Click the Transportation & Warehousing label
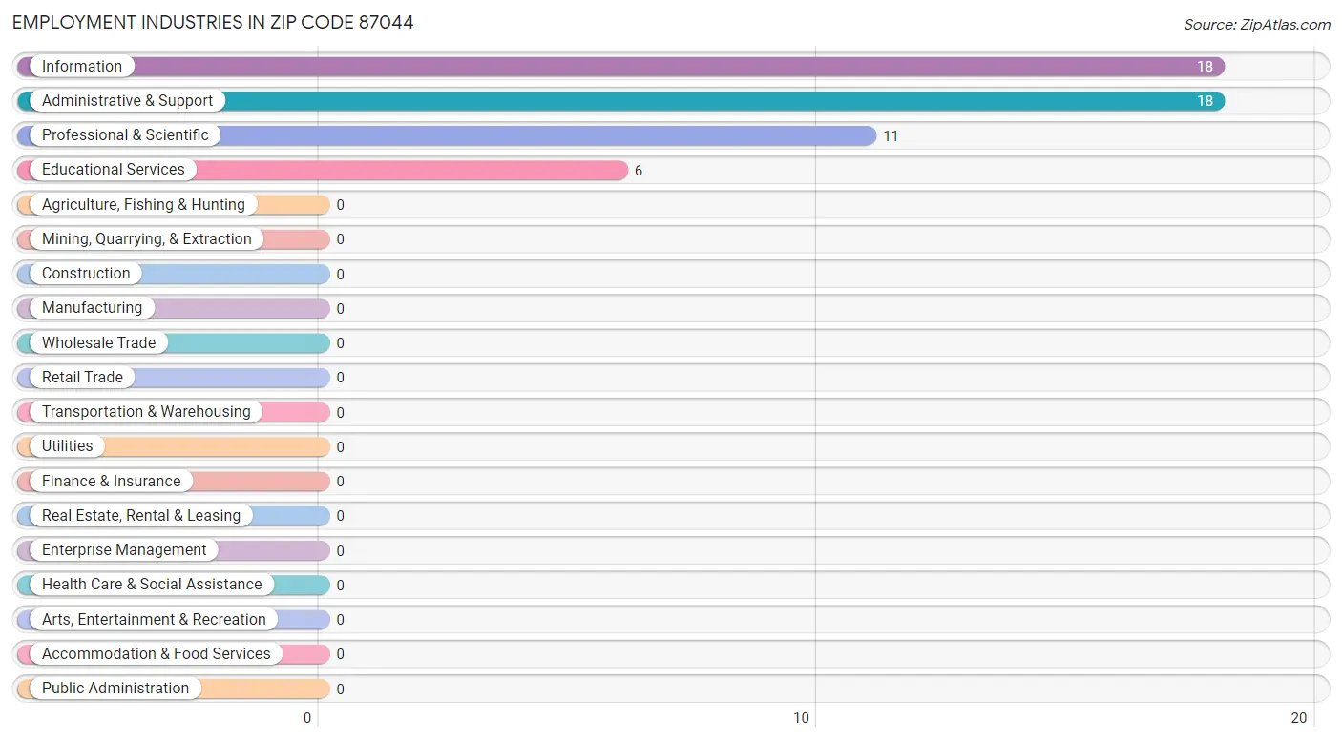The height and width of the screenshot is (741, 1342). click(x=146, y=412)
